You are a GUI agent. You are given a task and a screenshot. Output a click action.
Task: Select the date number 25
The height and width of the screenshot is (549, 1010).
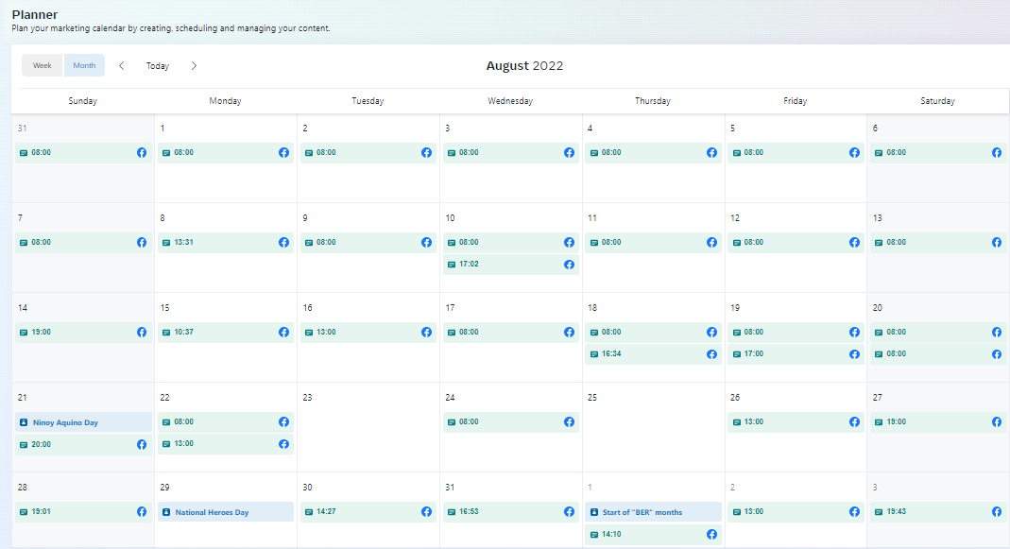pos(592,398)
